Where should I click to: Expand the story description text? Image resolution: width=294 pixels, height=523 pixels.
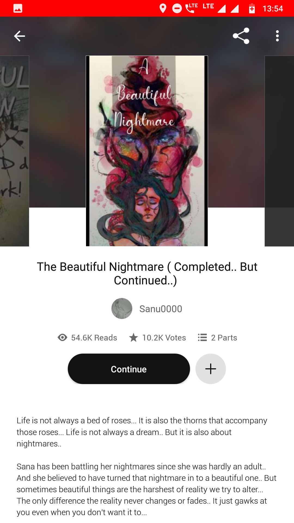click(147, 466)
